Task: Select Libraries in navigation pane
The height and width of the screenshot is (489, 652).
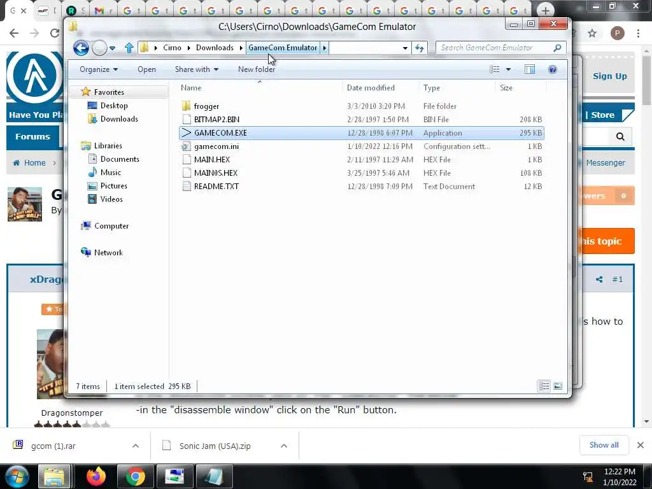Action: [x=108, y=146]
